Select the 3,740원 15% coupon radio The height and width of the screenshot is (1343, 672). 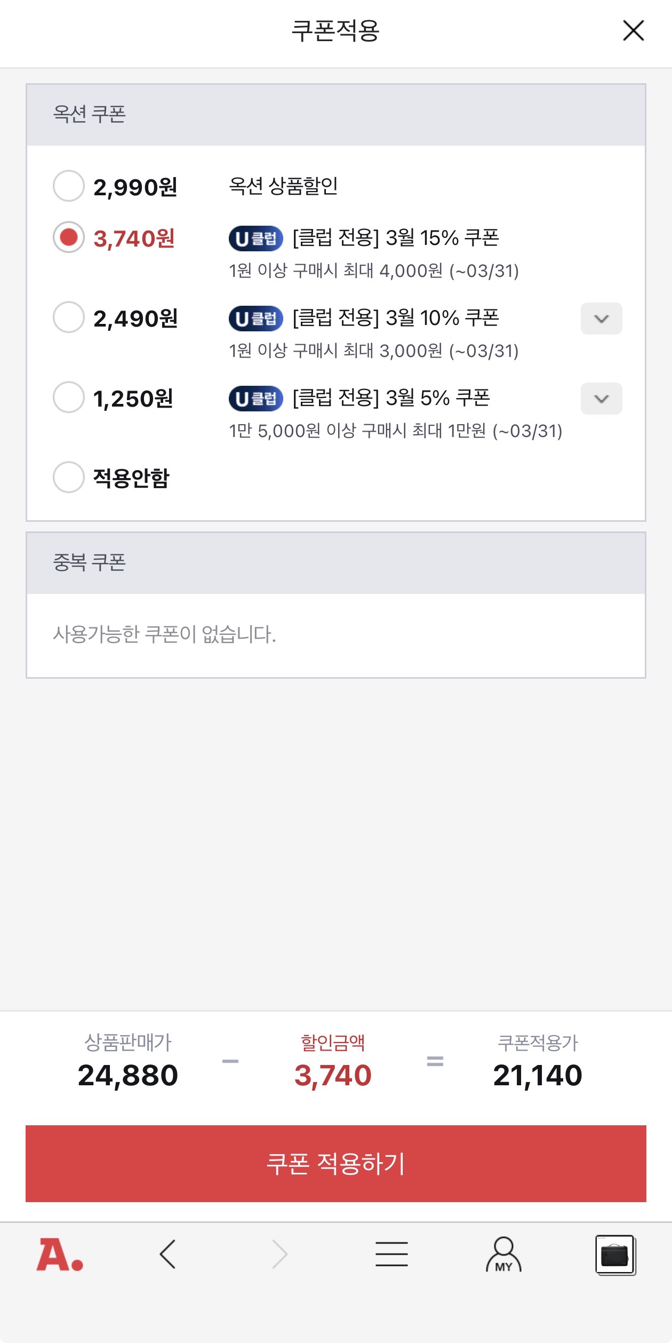(69, 237)
